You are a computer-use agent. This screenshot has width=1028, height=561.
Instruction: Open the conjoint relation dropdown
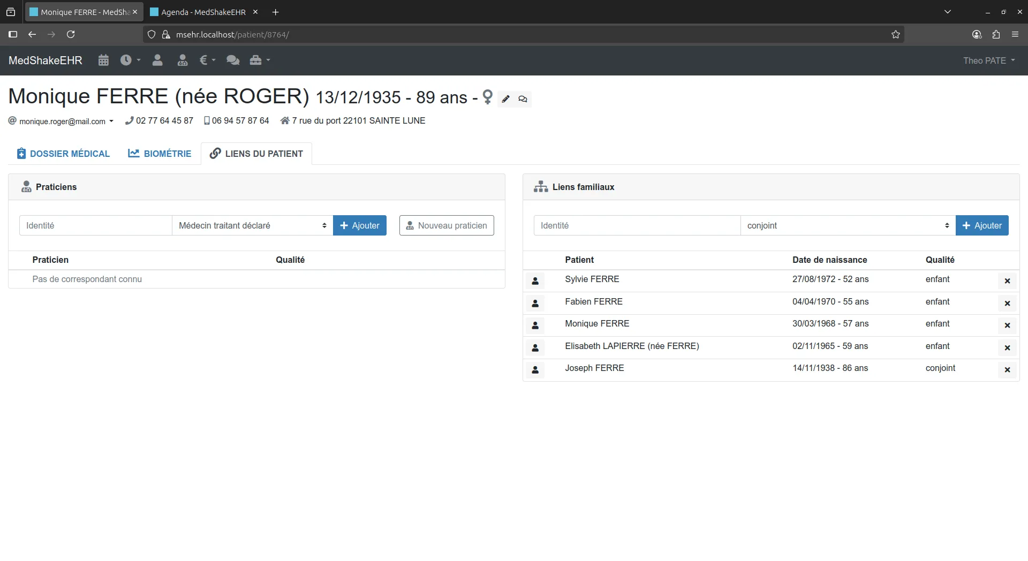tap(848, 225)
